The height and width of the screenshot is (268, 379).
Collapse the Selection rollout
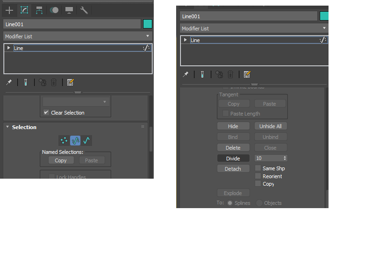[7, 127]
